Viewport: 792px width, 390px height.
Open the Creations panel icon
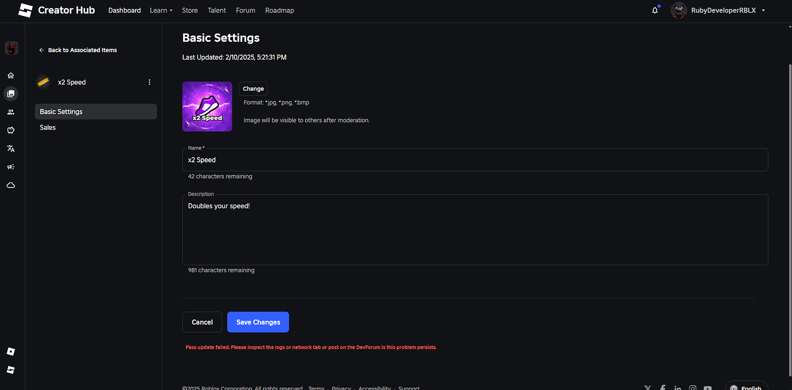(x=10, y=93)
